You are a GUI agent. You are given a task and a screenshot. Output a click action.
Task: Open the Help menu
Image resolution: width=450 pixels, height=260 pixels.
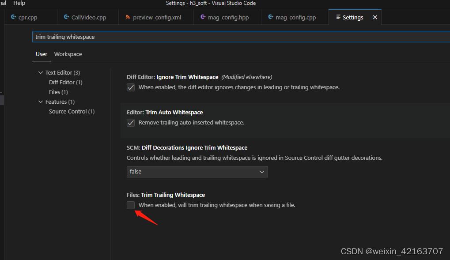coord(19,3)
